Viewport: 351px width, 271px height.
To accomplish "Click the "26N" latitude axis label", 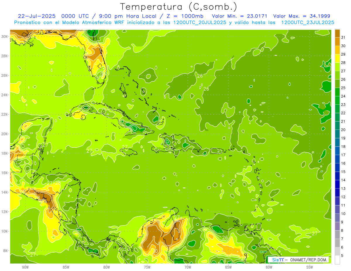I will 4,75.
